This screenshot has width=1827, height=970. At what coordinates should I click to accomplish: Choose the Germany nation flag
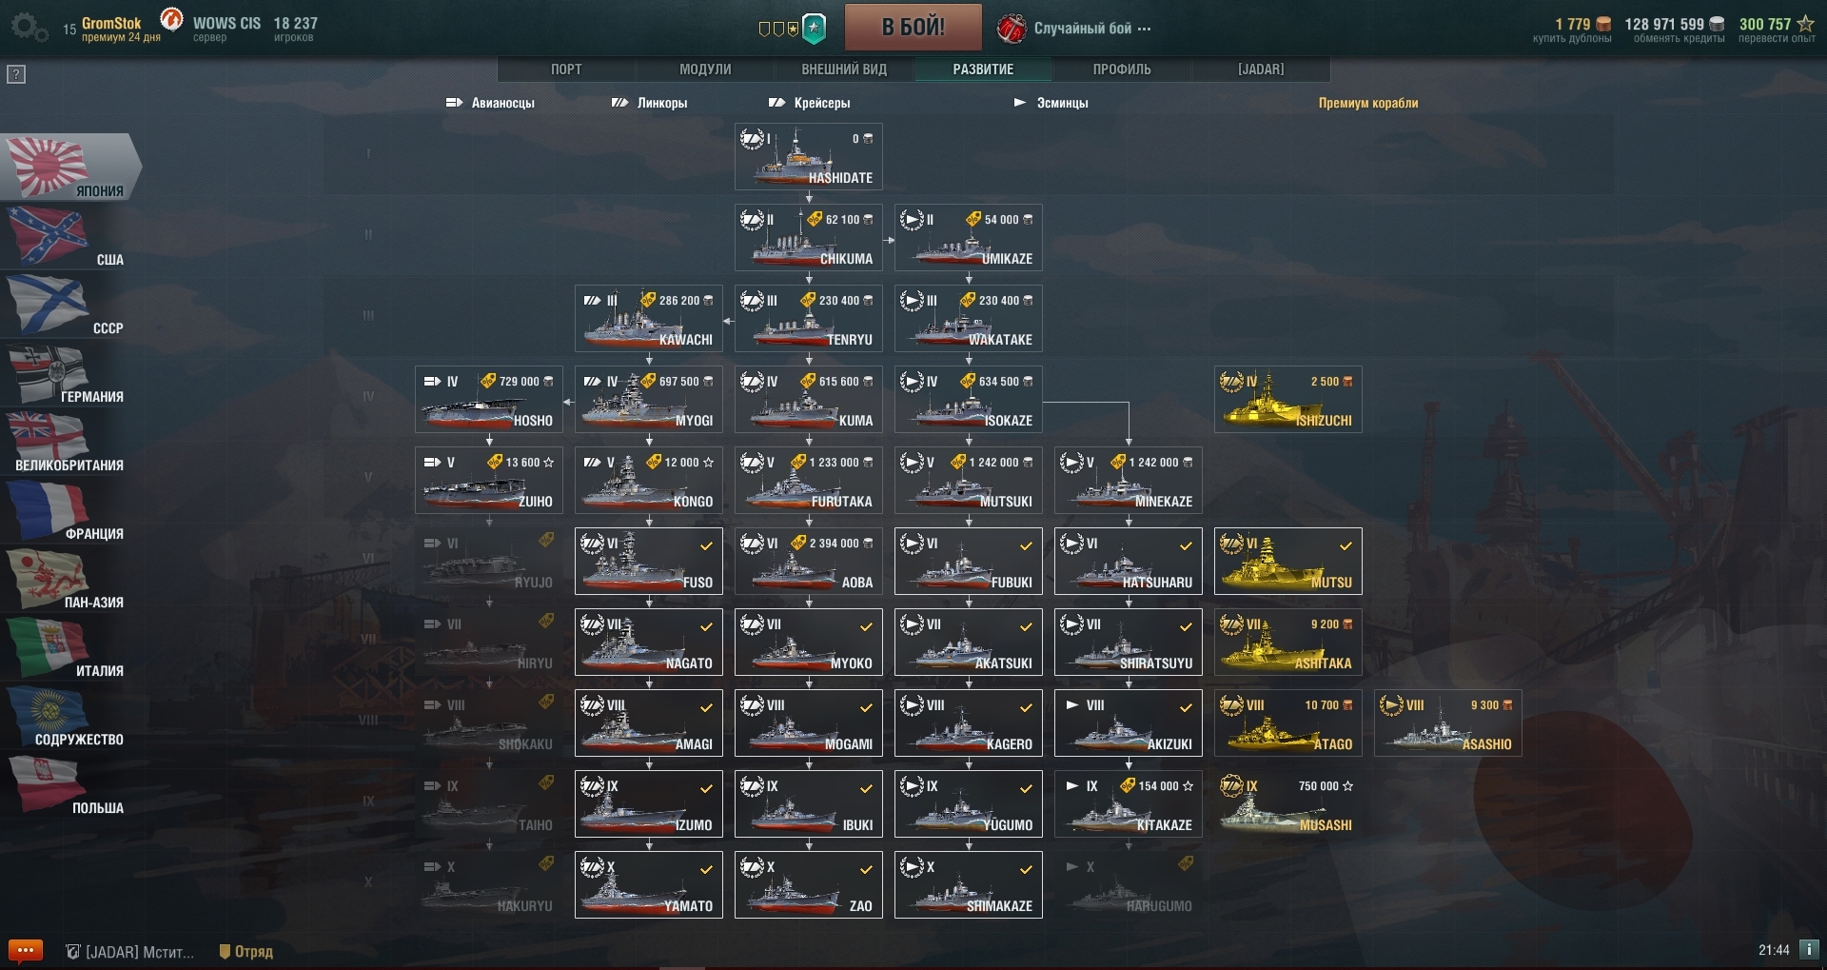tap(65, 375)
